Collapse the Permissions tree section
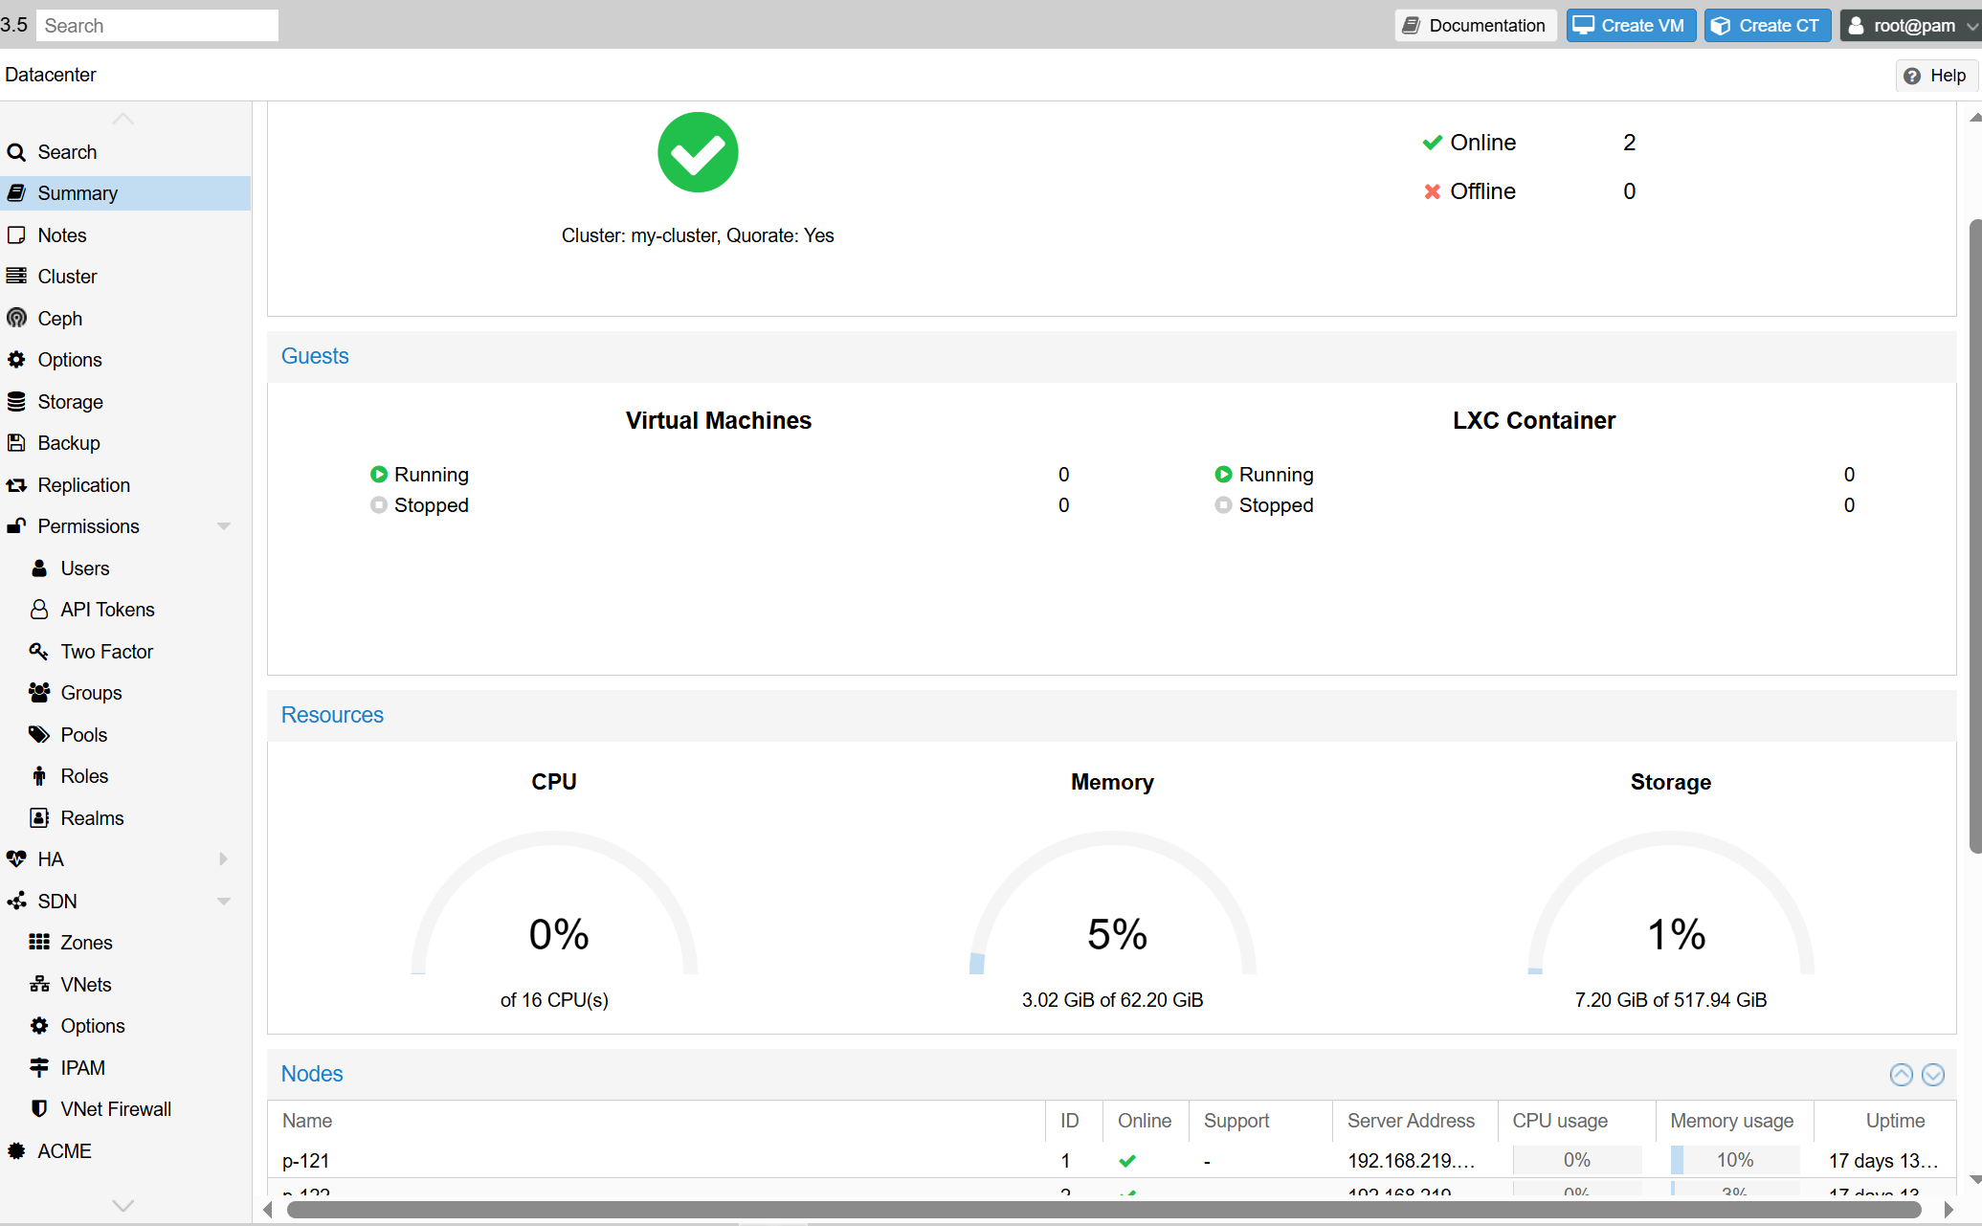Screen dimensions: 1982x1226 click(x=224, y=526)
